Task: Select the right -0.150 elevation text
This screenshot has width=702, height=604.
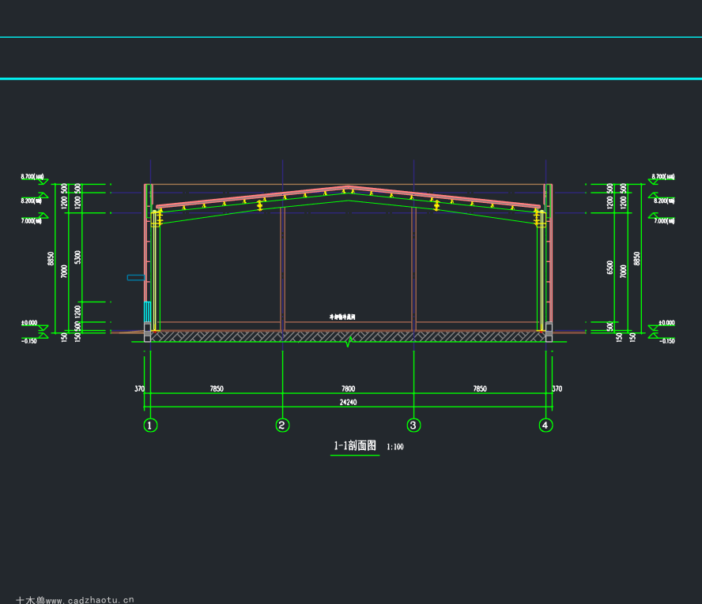Action: click(667, 341)
